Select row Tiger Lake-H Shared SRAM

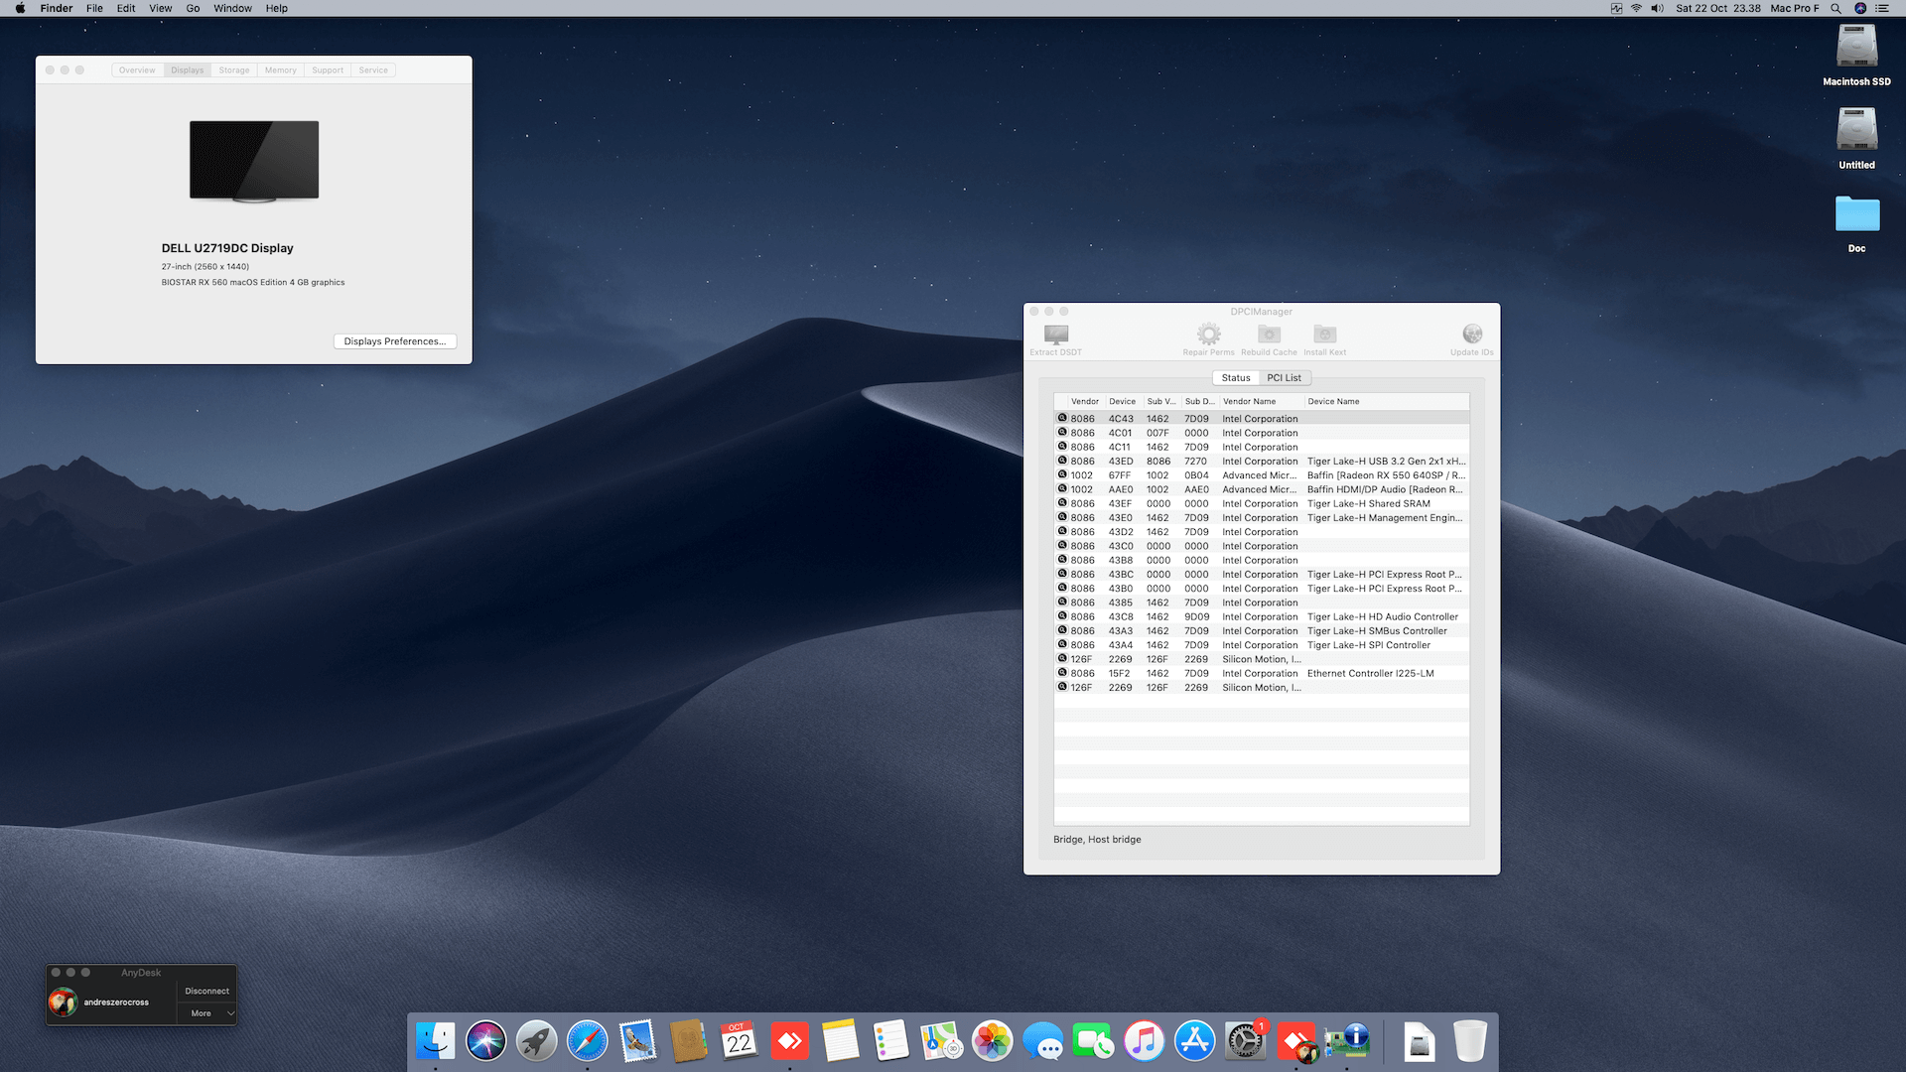(x=1262, y=504)
